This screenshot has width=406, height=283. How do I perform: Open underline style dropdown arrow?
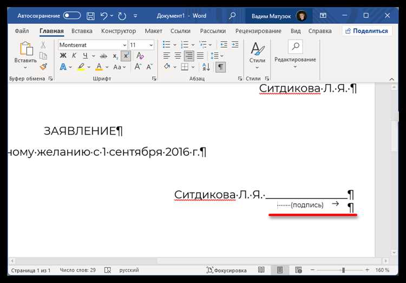pos(94,56)
